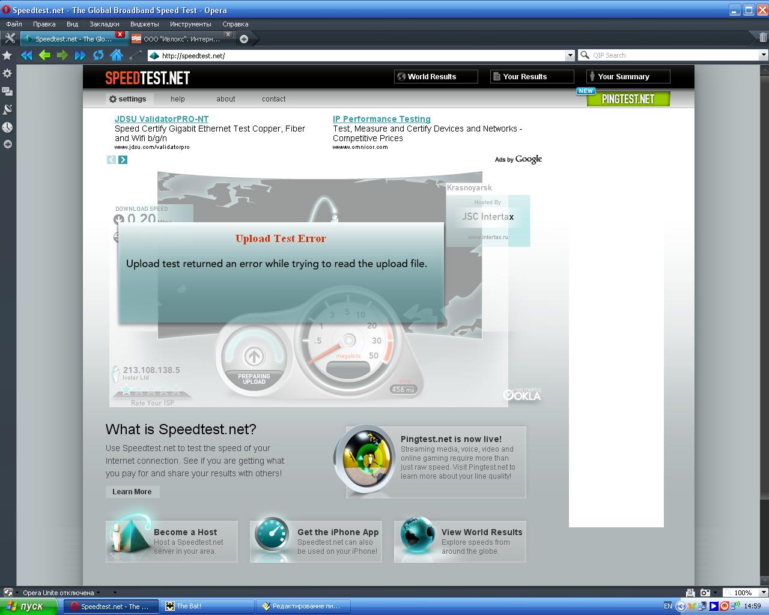
Task: Reload the current page
Action: point(99,55)
